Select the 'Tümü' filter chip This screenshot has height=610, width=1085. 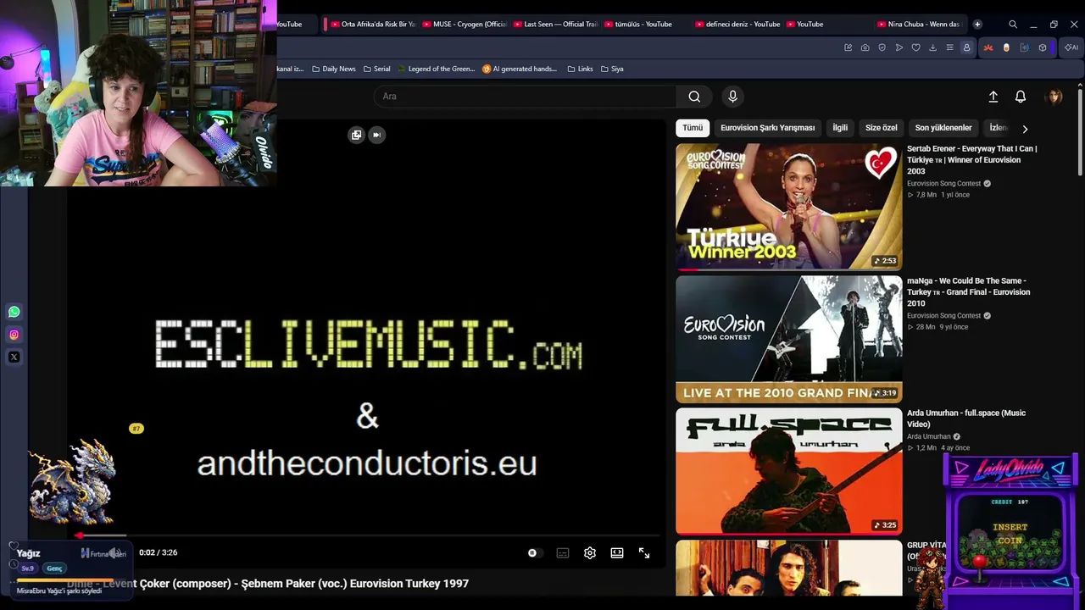[x=693, y=128]
